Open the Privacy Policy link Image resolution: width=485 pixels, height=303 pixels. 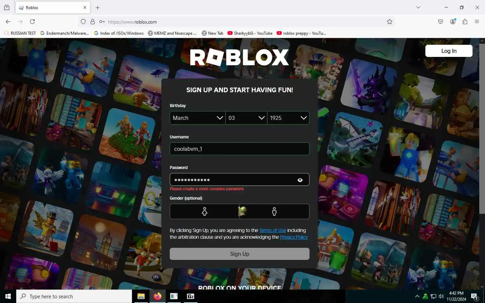(294, 237)
